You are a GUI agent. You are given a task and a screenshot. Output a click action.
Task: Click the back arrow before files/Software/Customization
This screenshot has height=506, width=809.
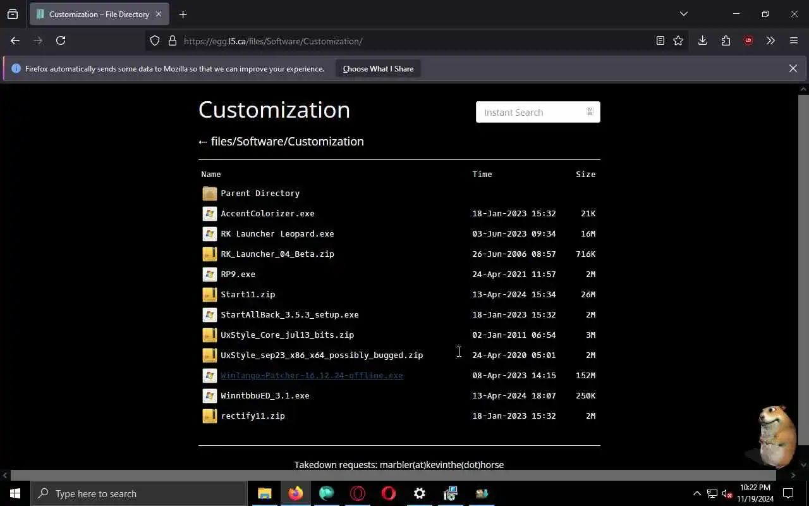(x=203, y=142)
